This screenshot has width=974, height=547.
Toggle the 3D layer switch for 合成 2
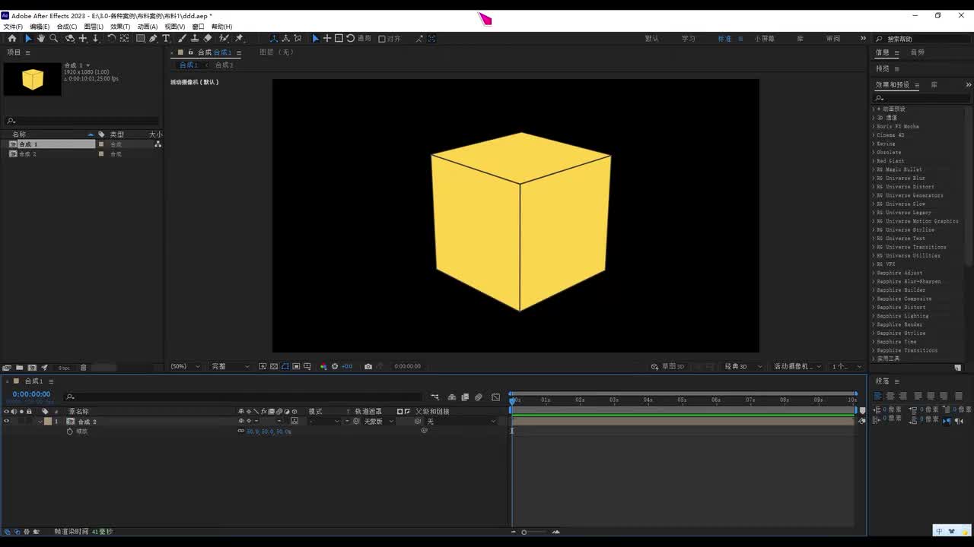pos(294,421)
